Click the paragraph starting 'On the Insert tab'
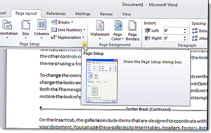Screen dimensions: 211x133 (x=123, y=124)
